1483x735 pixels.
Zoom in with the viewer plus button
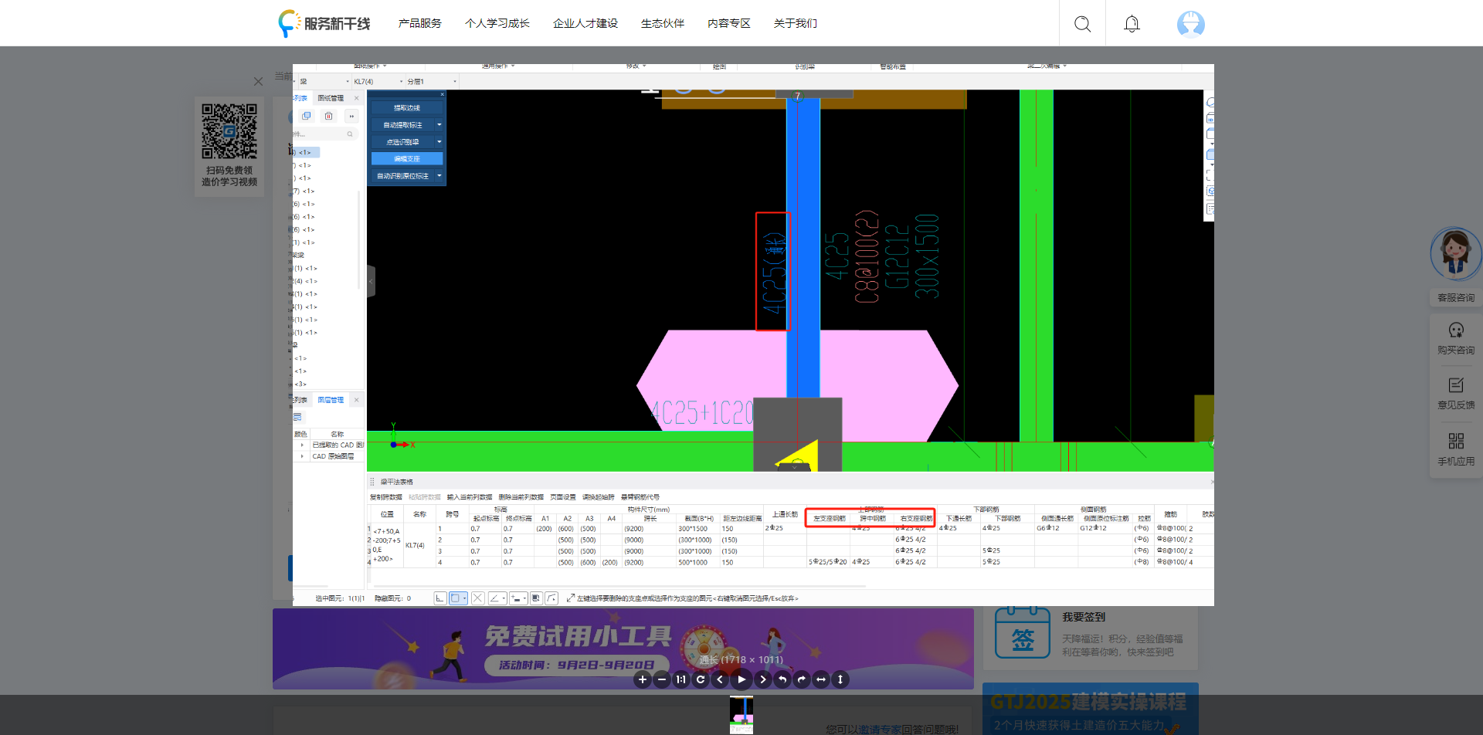click(643, 679)
